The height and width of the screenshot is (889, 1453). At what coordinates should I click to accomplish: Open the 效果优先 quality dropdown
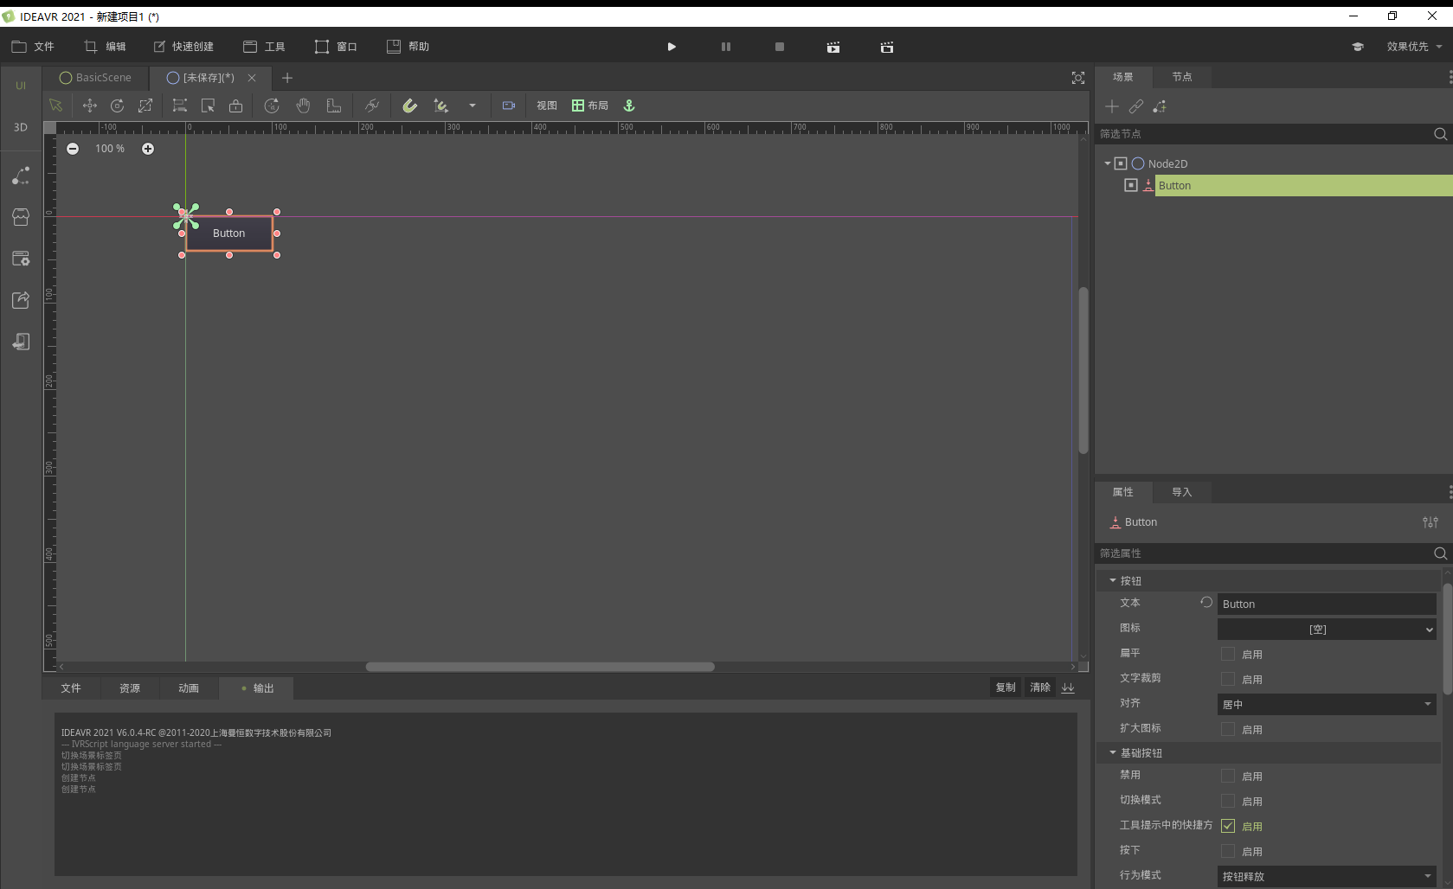[1414, 47]
